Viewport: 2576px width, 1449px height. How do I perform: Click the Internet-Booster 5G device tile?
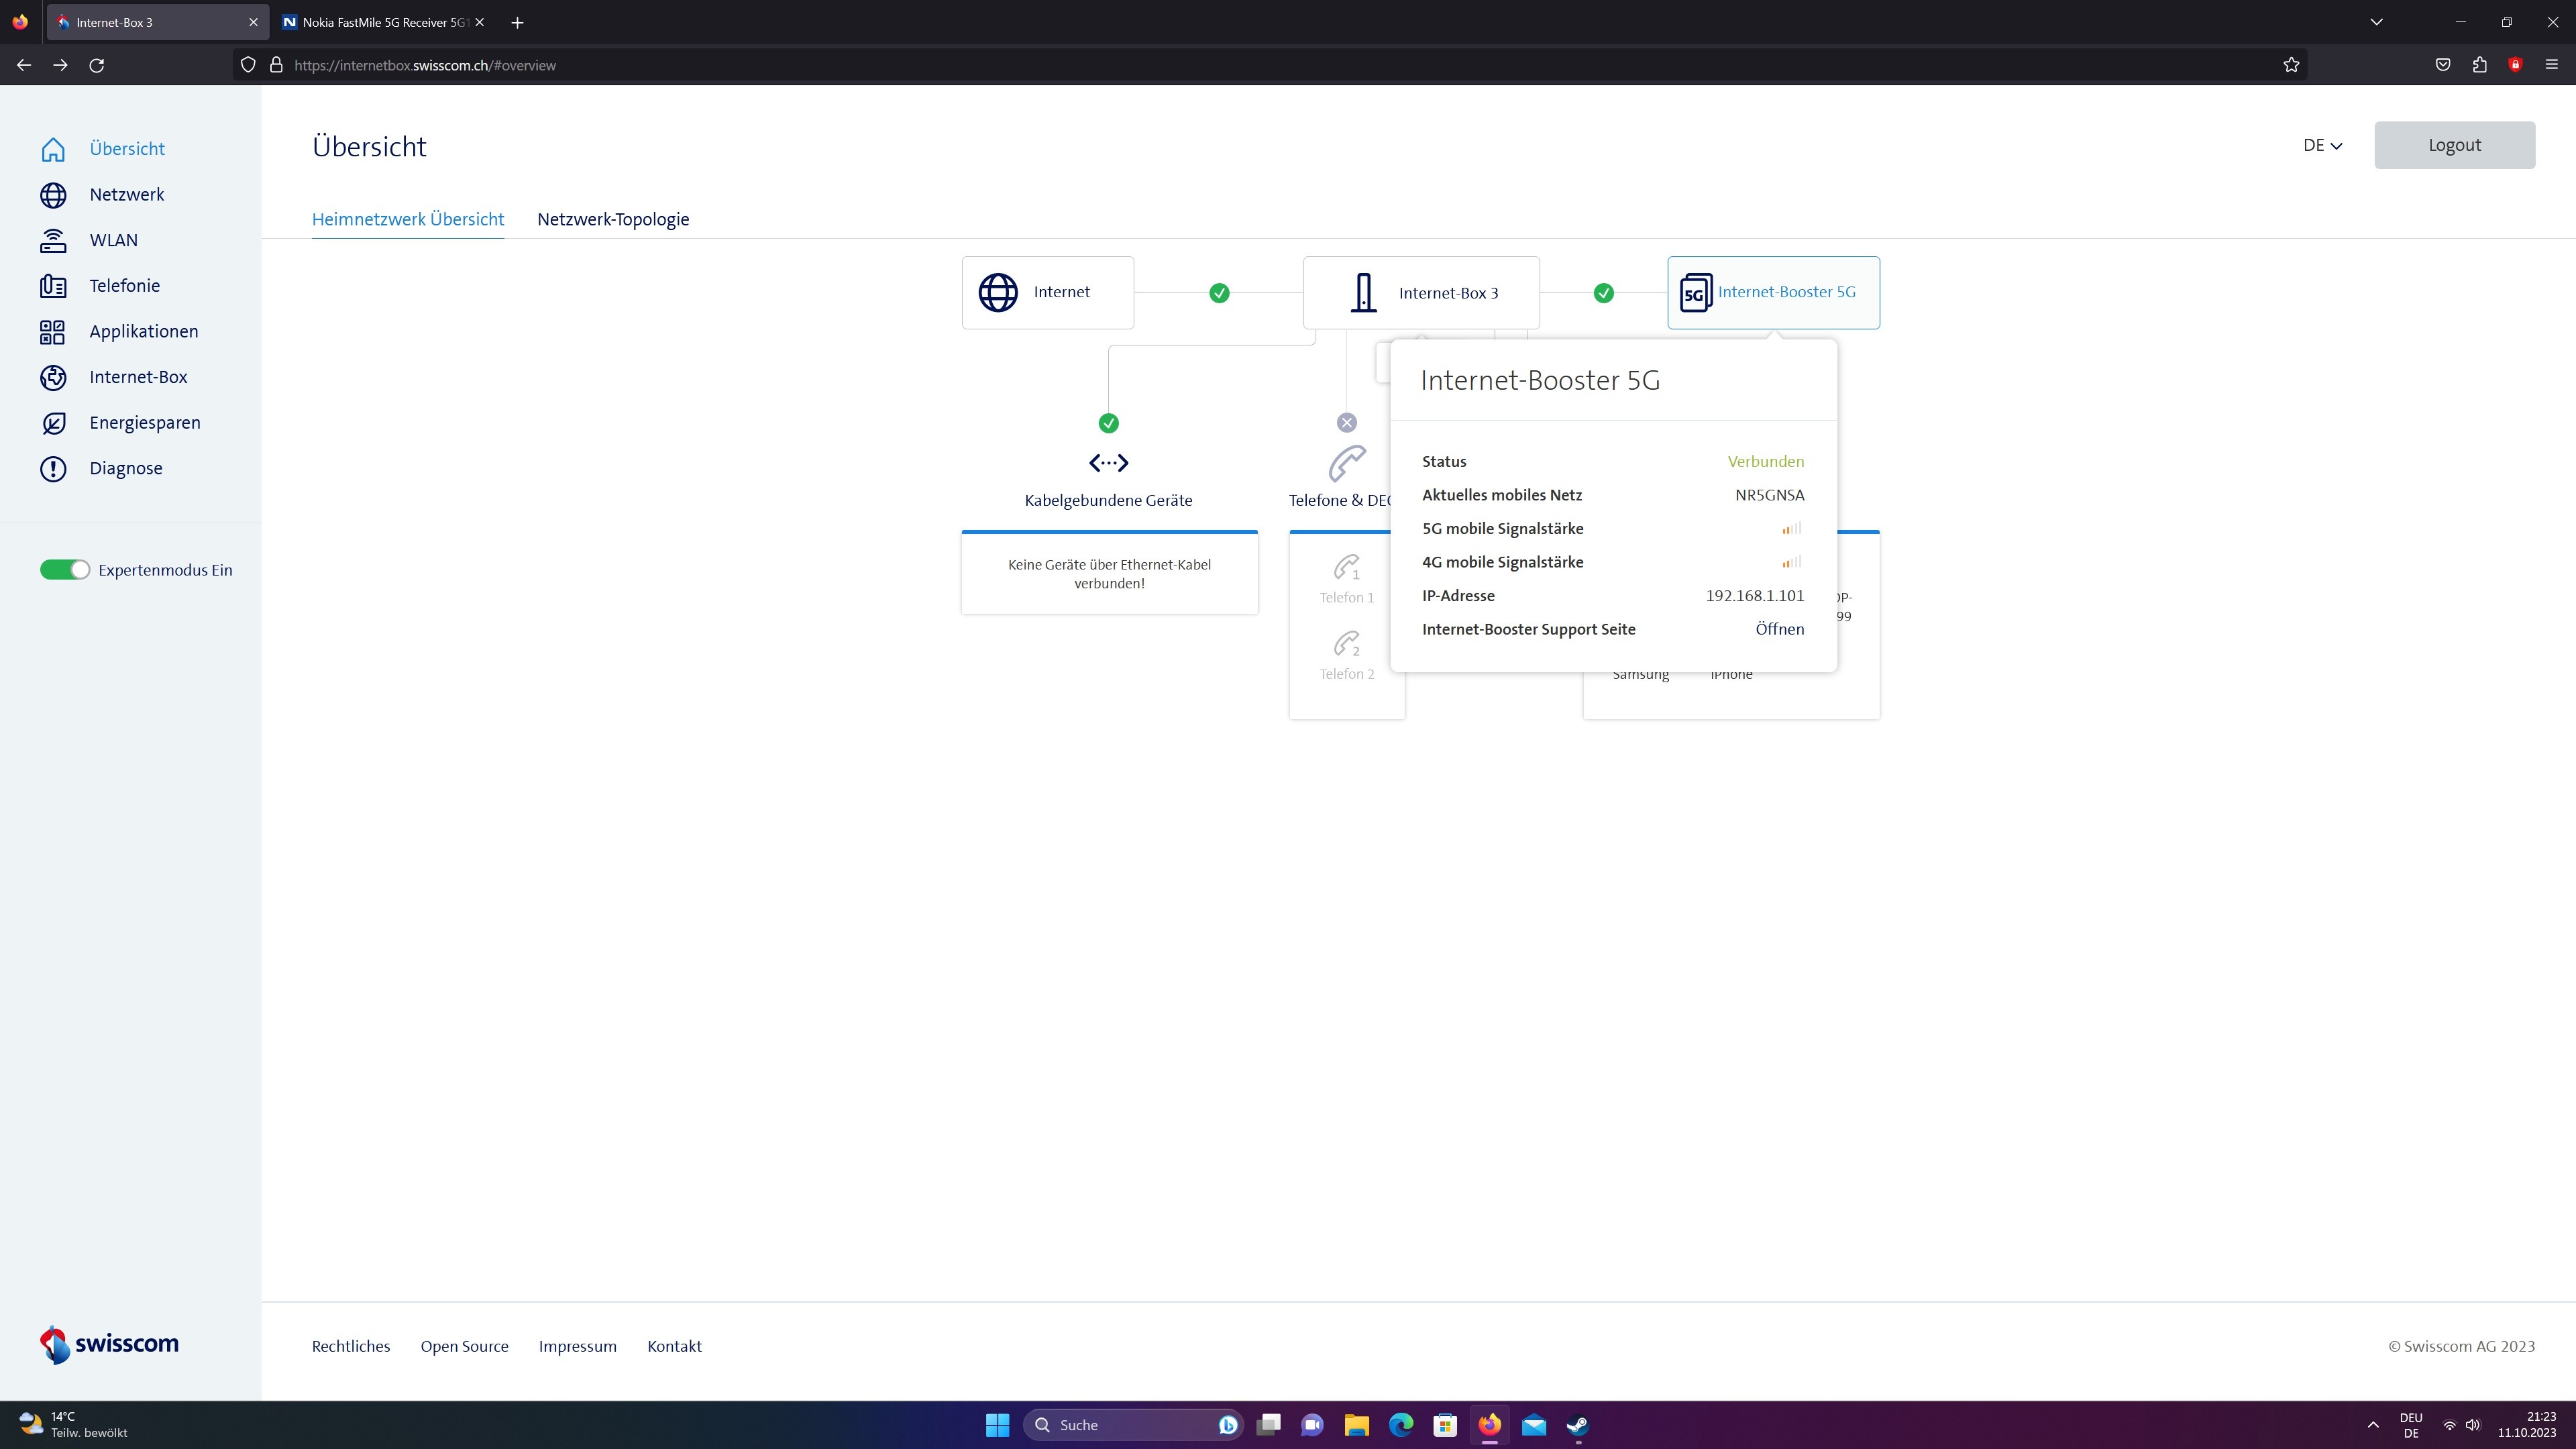click(1772, 293)
